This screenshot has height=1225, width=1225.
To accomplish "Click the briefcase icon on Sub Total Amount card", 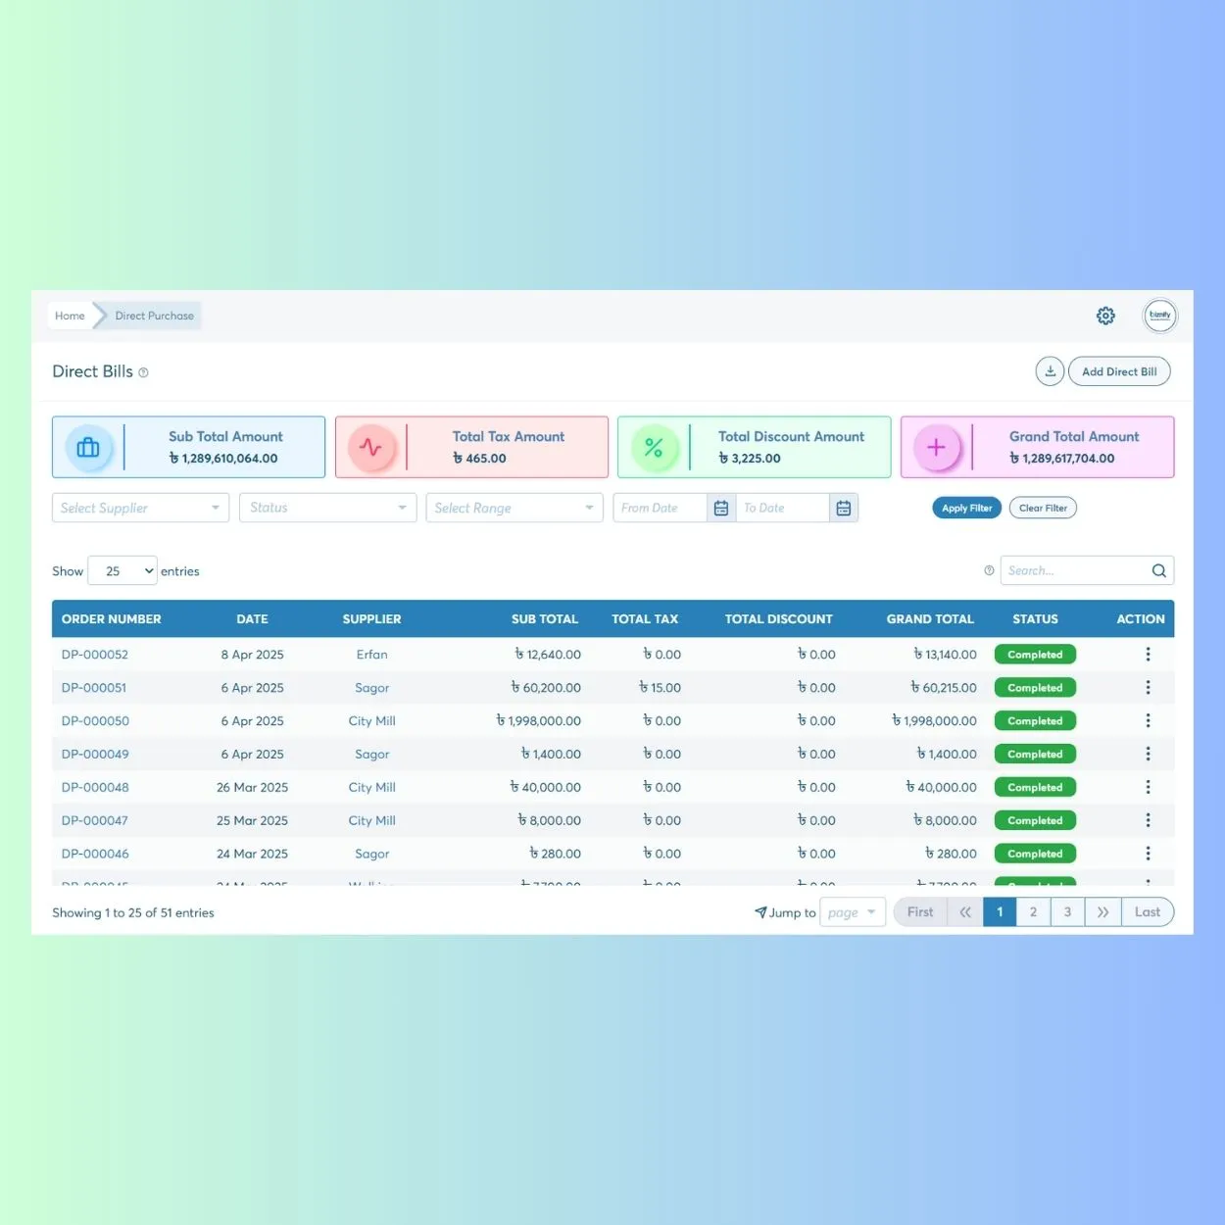I will click(x=88, y=447).
